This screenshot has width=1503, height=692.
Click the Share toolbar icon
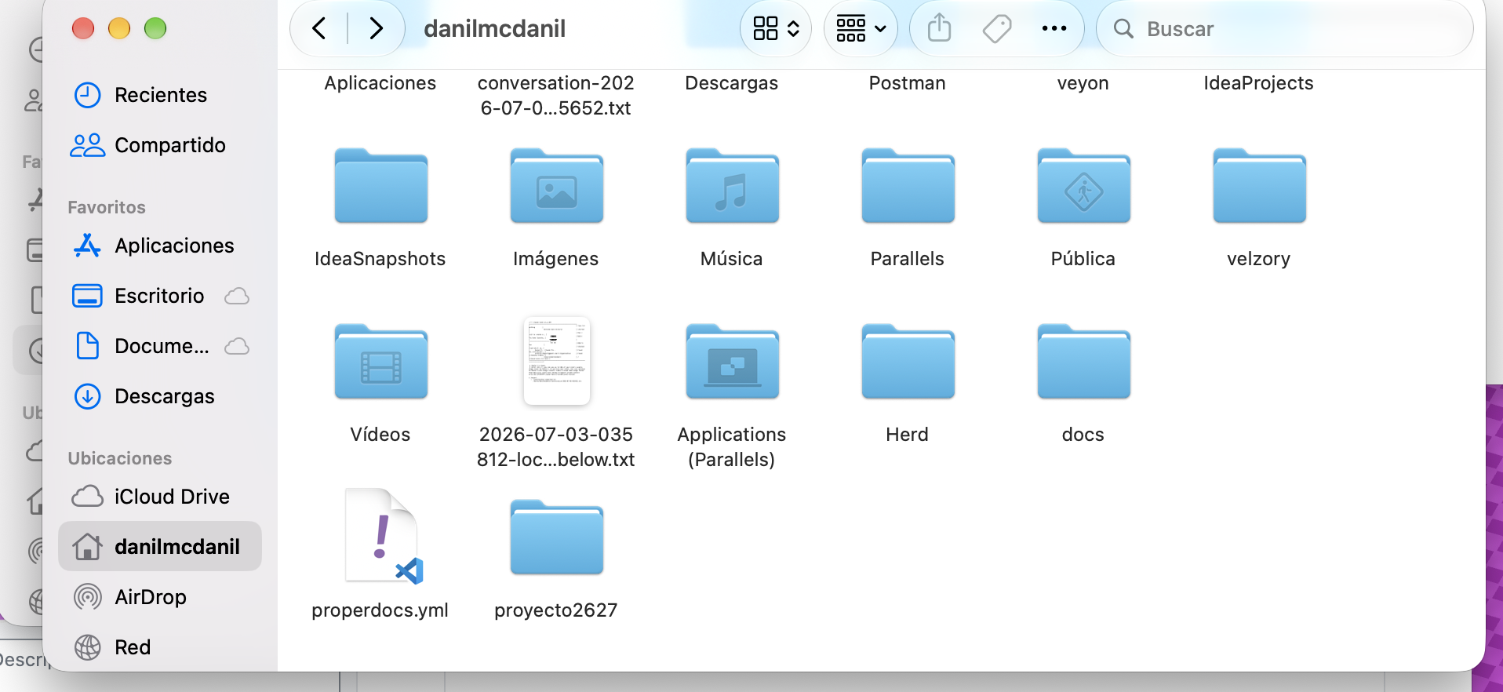939,29
